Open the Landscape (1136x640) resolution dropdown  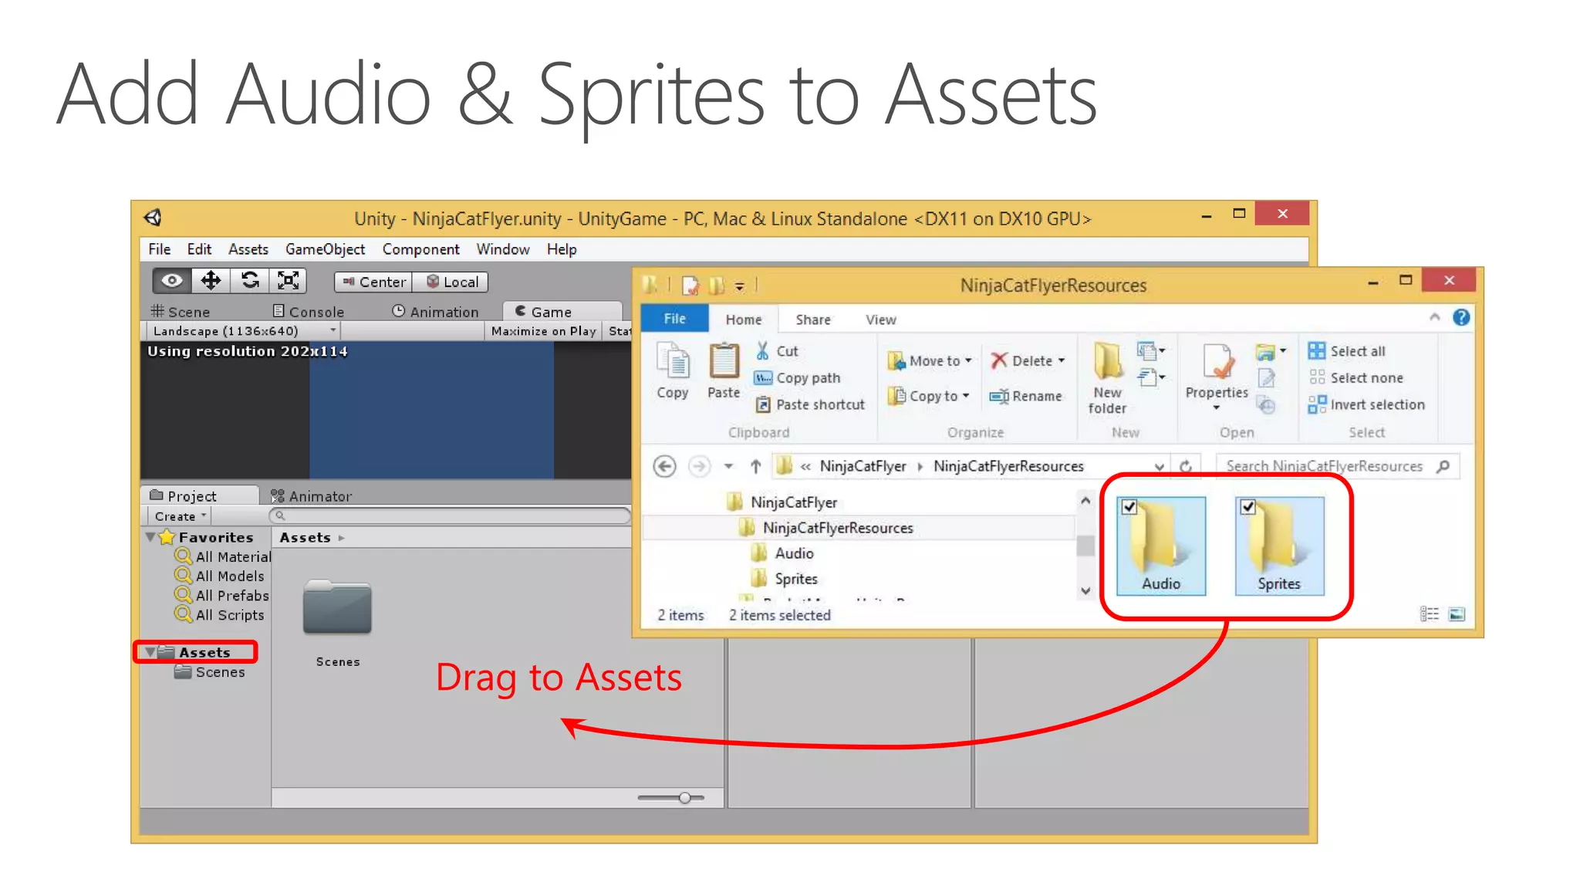(244, 331)
